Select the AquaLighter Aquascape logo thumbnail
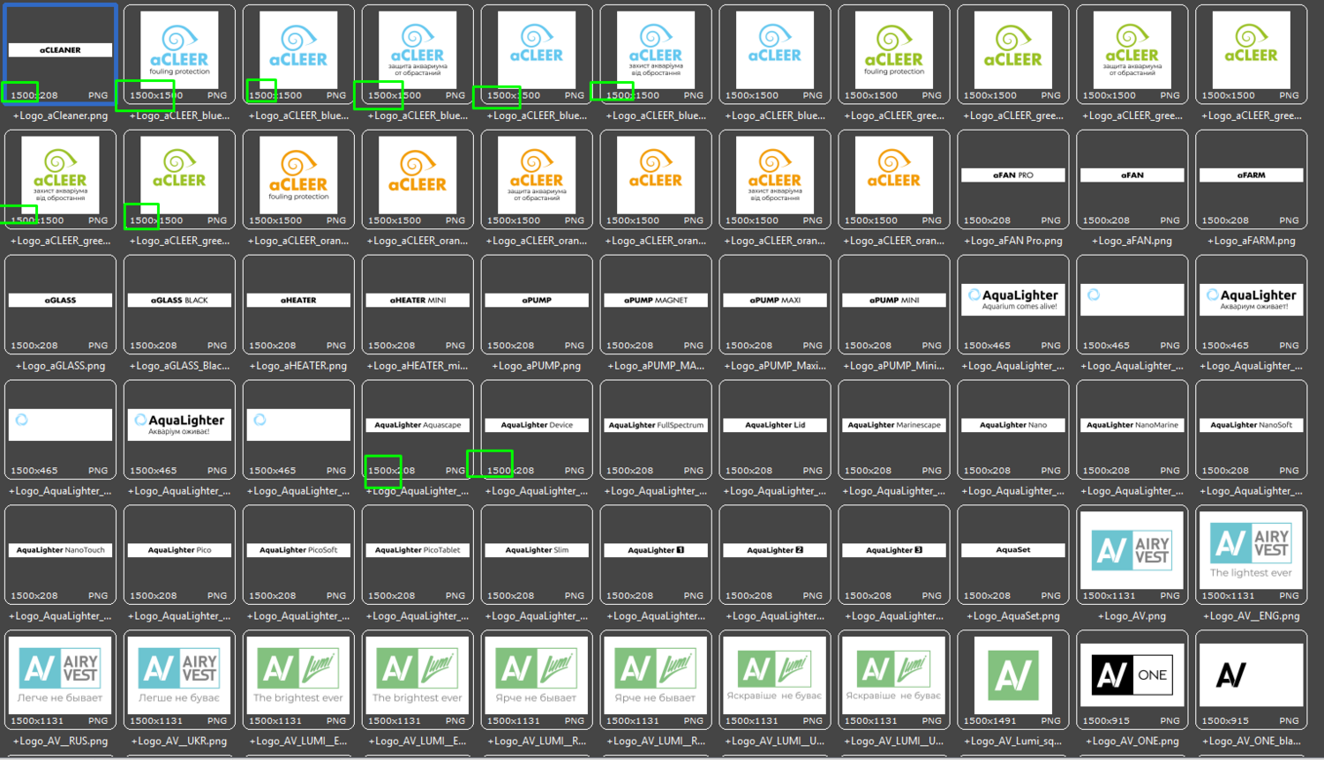1324x760 pixels. click(x=418, y=429)
